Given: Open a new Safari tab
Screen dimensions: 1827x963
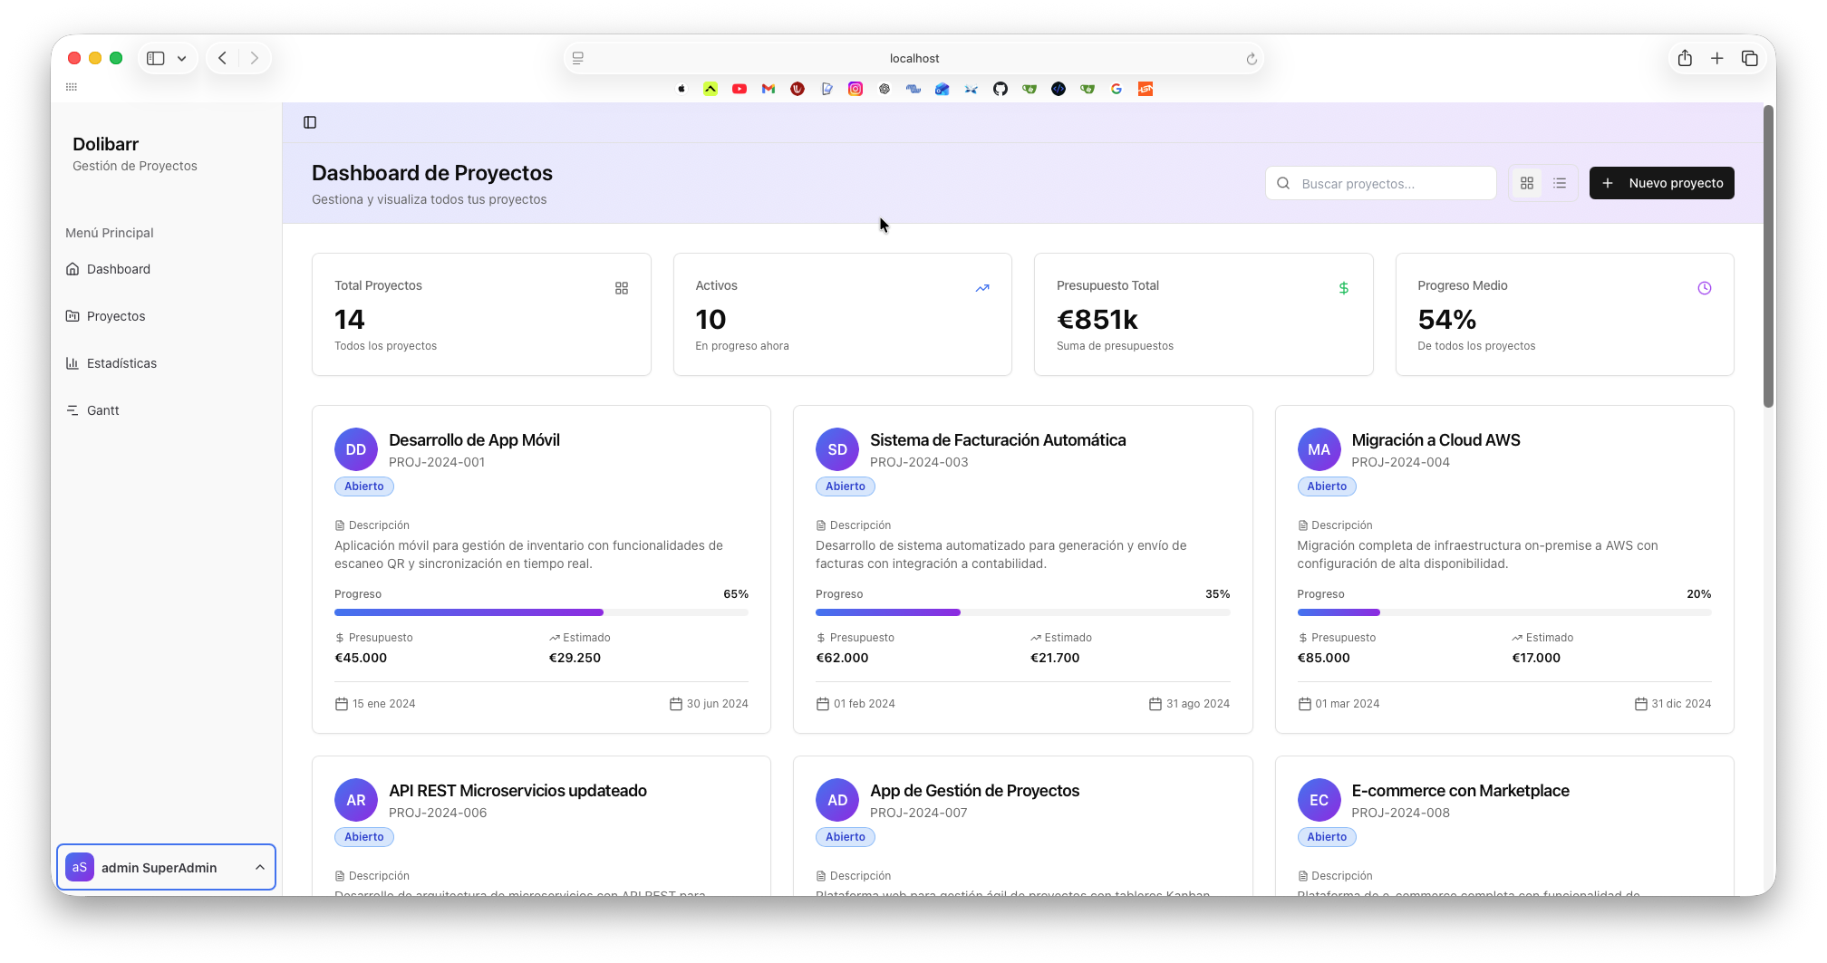Looking at the screenshot, I should click(1717, 58).
